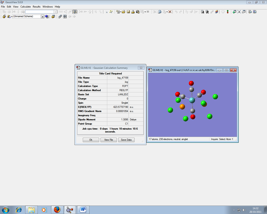The height and width of the screenshot is (214, 267).
Task: Open the (Unnamed Scheme) dropdown
Action: pos(43,16)
